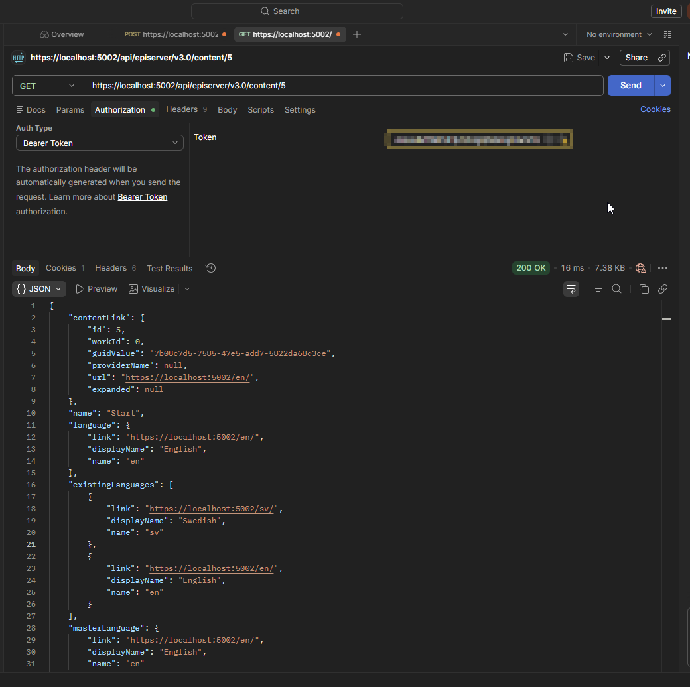Click the Token value field
Image resolution: width=690 pixels, height=687 pixels.
click(480, 139)
